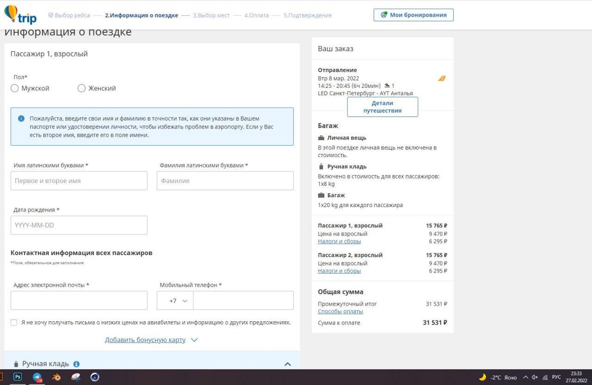Screen dimensions: 592x385
Task: Open Детали путешествия
Action: coord(382,107)
